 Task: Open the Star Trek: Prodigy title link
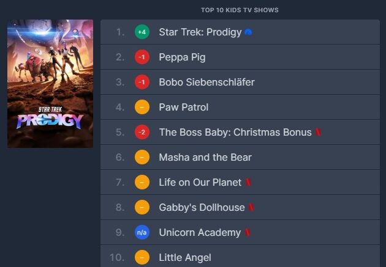click(200, 32)
